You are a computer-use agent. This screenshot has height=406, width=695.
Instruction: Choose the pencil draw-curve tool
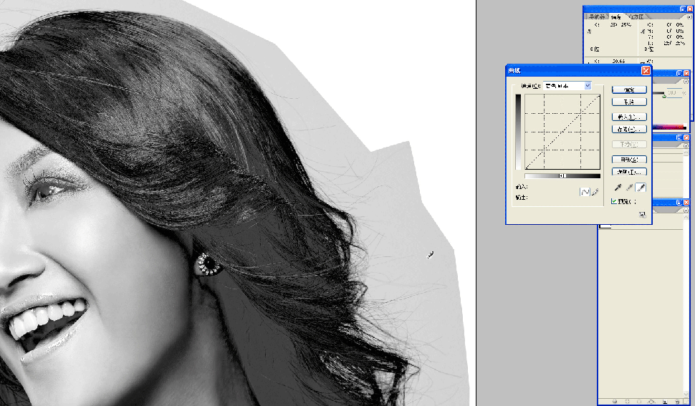pos(595,192)
